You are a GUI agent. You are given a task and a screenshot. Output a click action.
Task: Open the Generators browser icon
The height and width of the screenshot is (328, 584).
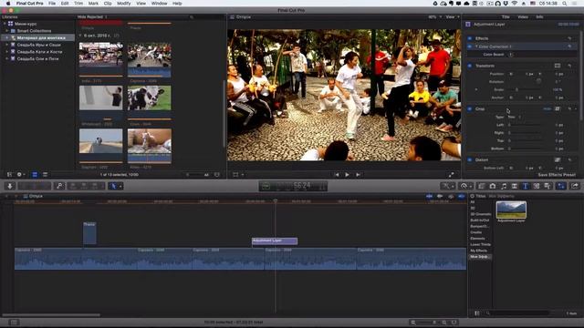coord(537,186)
